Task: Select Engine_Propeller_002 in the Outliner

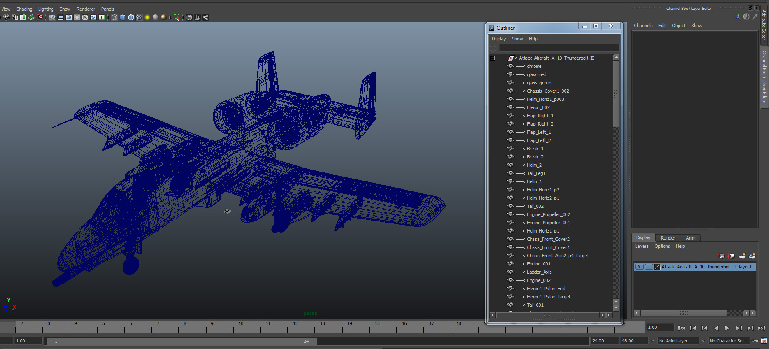Action: tap(548, 214)
